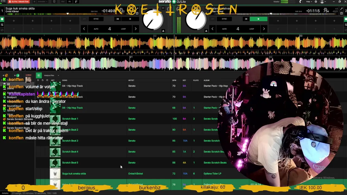Click Edit Grid on the left deck

point(94,11)
